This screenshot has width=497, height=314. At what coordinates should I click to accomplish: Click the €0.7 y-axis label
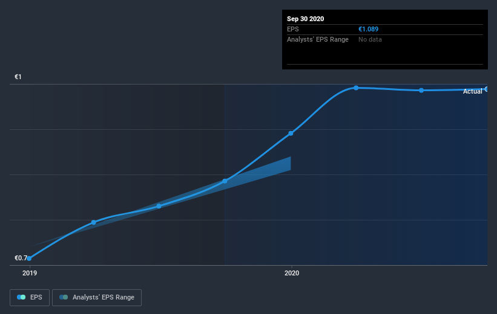coord(21,258)
